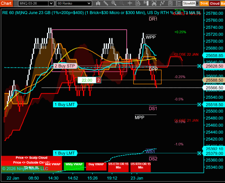Click the 25658.85 cyan price marker
Image resolution: width=225 pixels, height=183 pixels.
point(214,55)
